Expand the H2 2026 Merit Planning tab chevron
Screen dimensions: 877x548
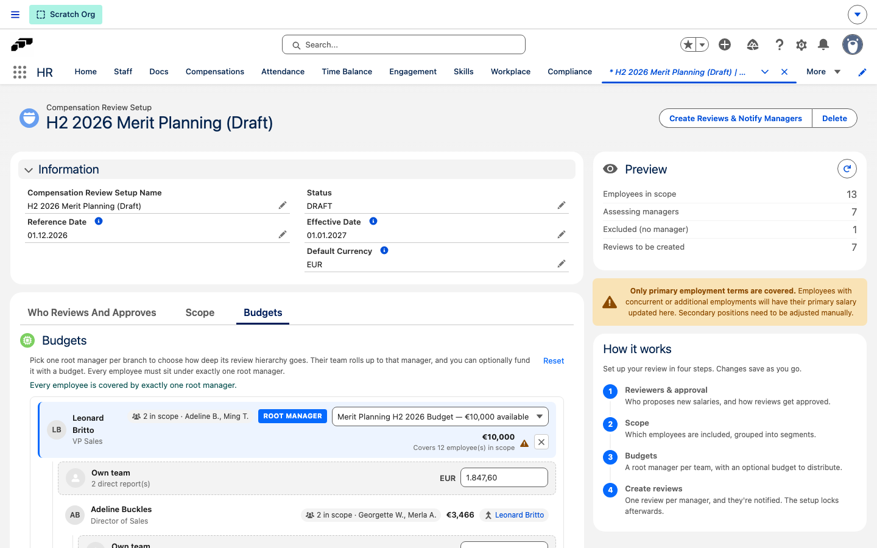click(x=765, y=72)
